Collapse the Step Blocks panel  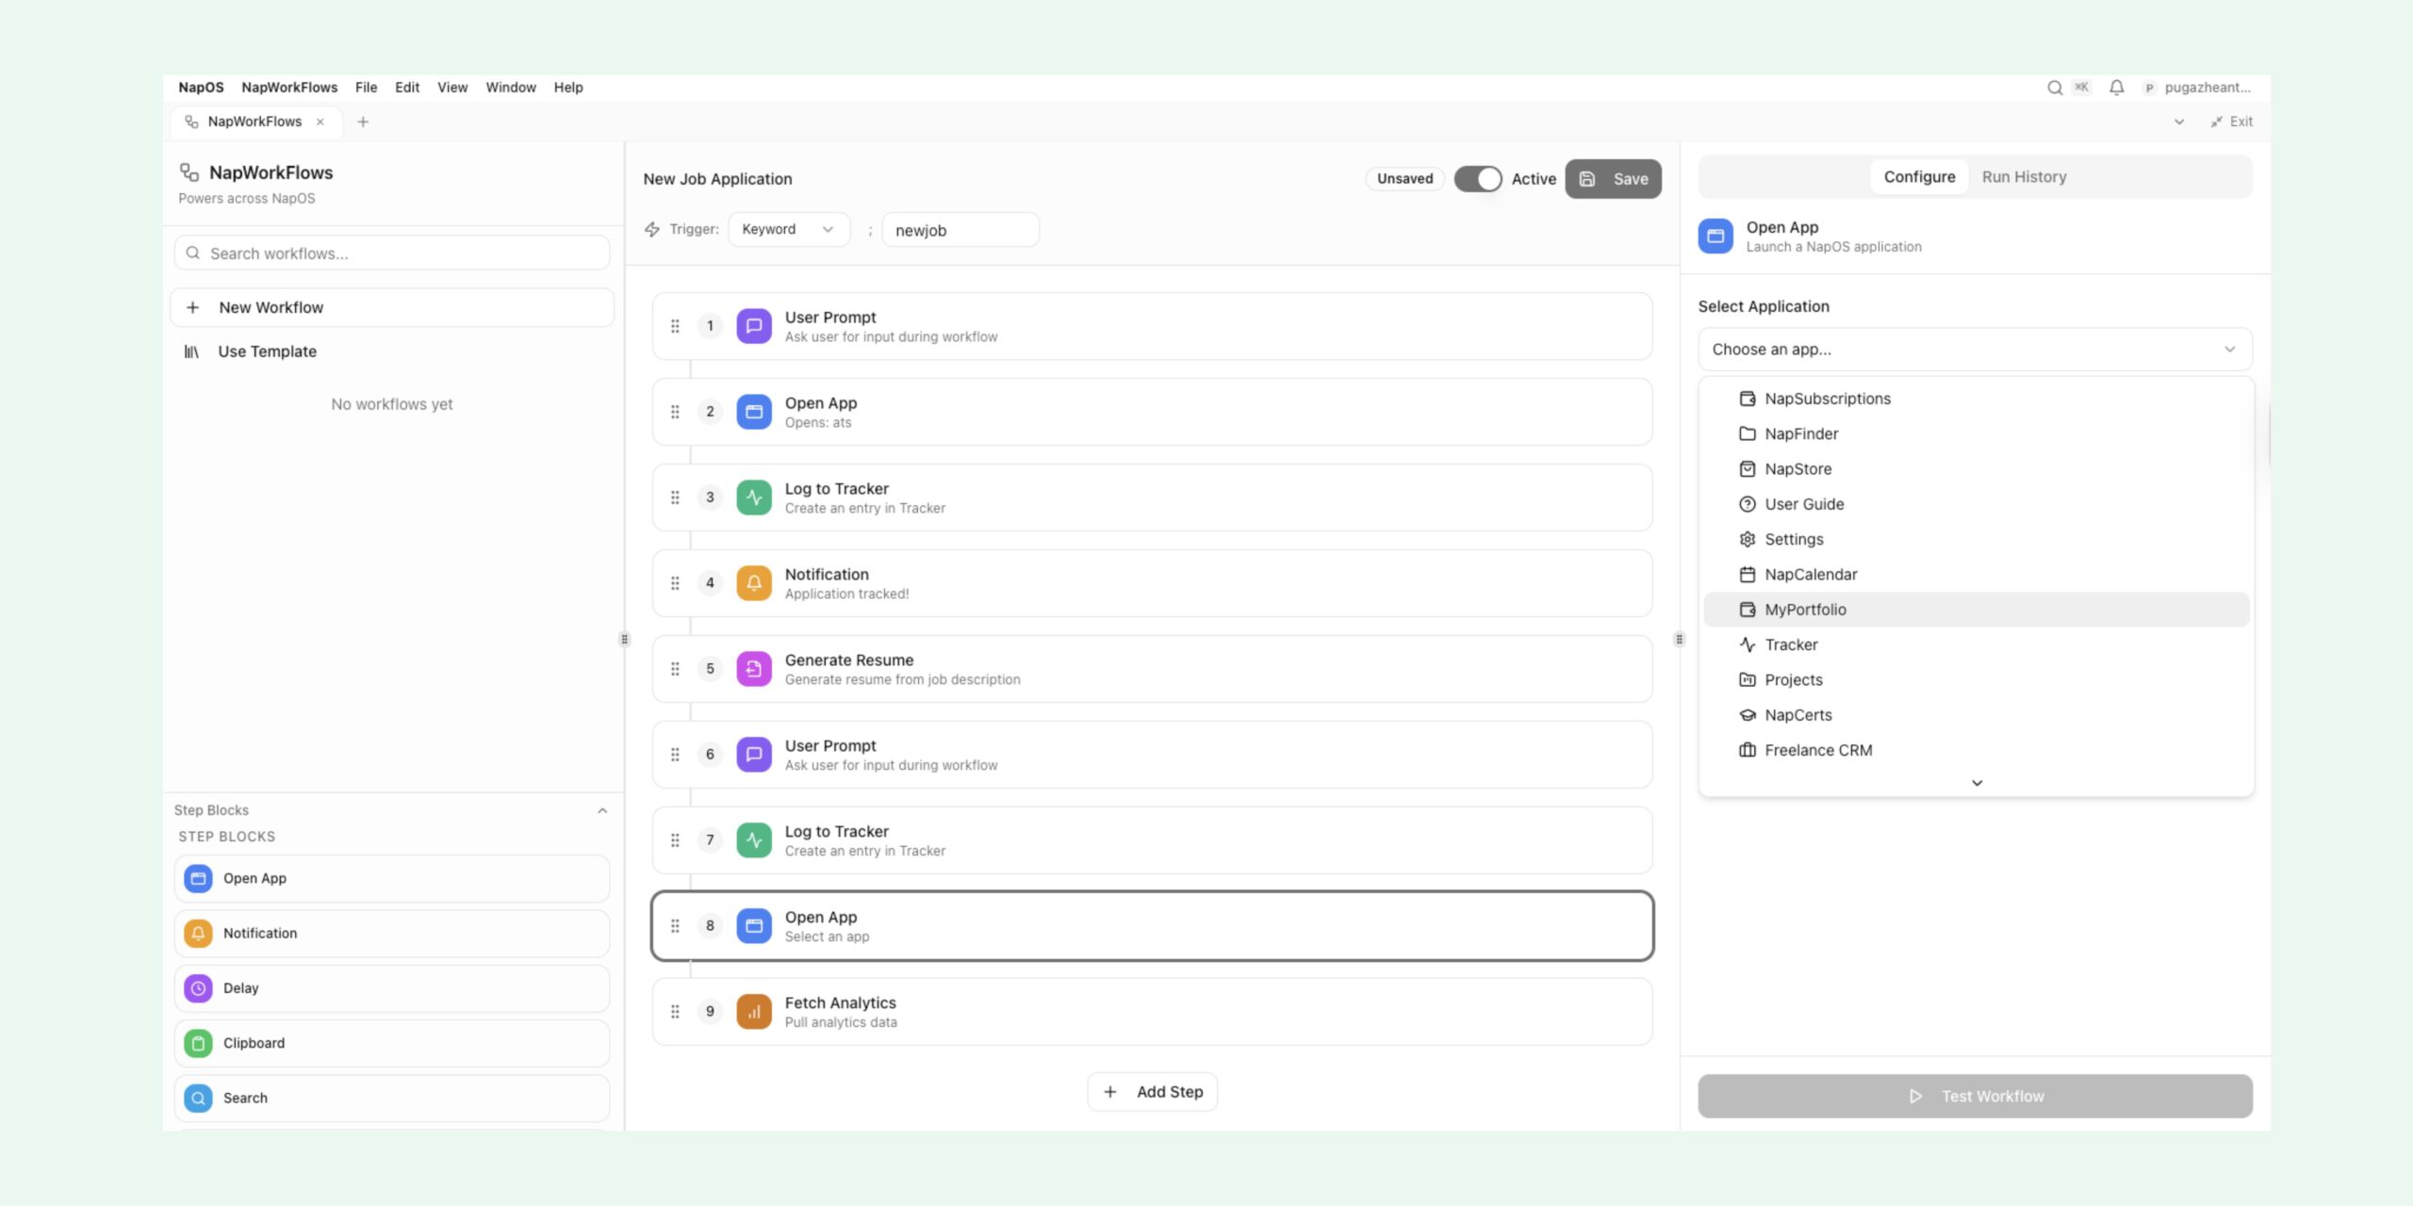[603, 809]
